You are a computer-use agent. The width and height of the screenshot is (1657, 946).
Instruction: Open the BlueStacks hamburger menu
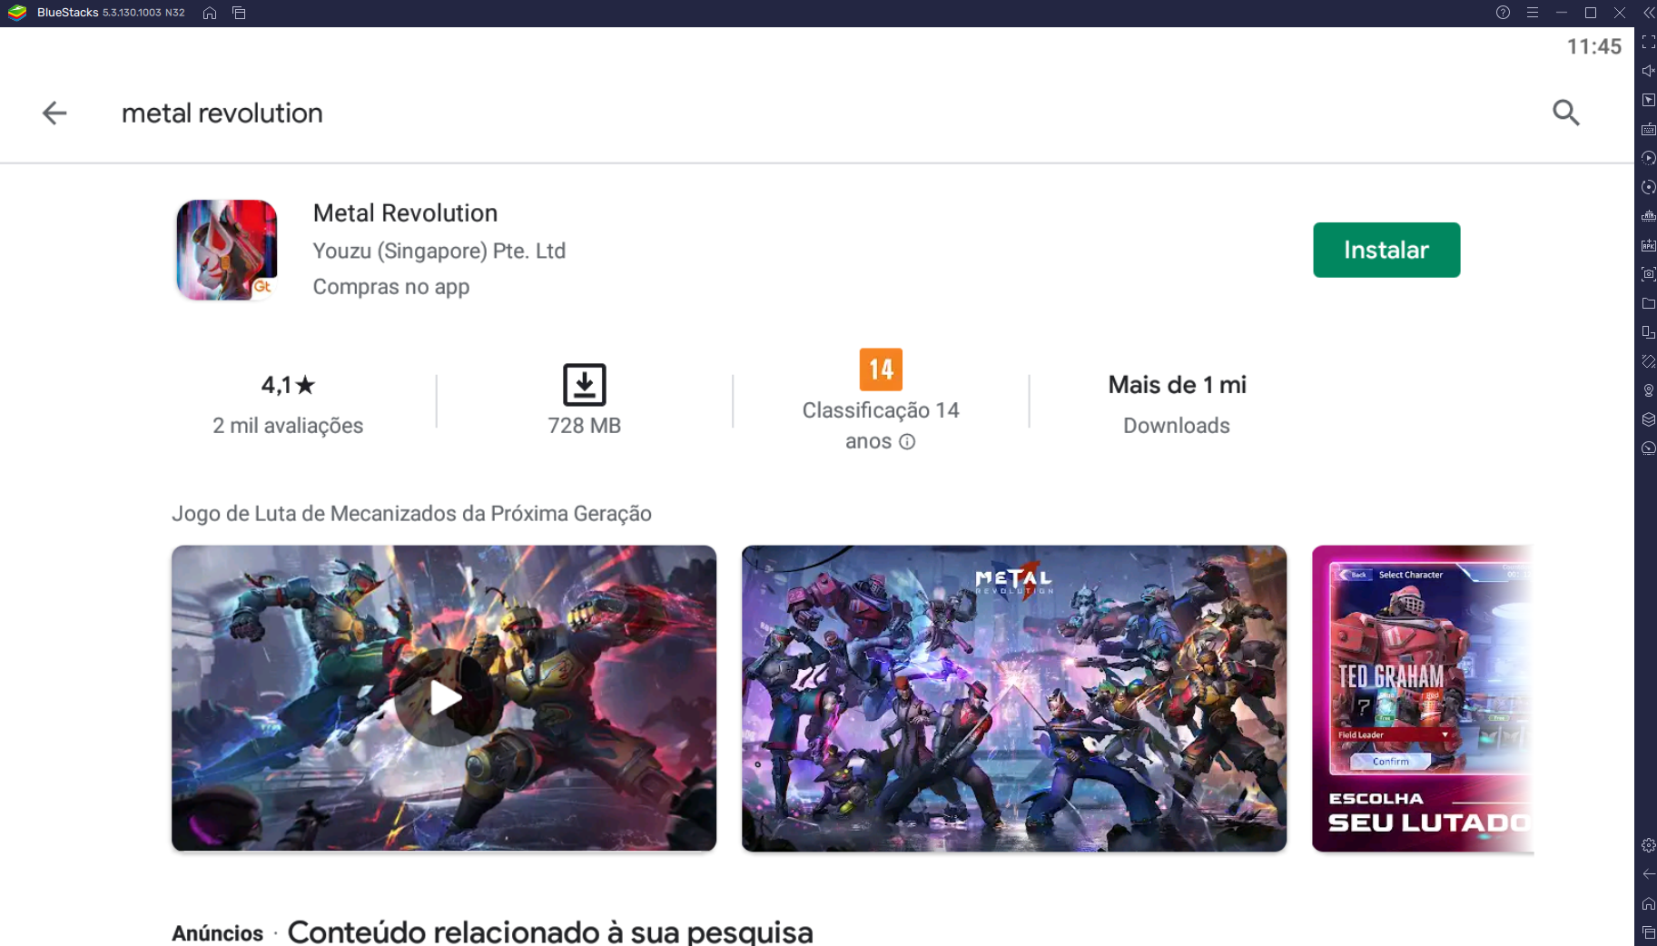tap(1532, 13)
